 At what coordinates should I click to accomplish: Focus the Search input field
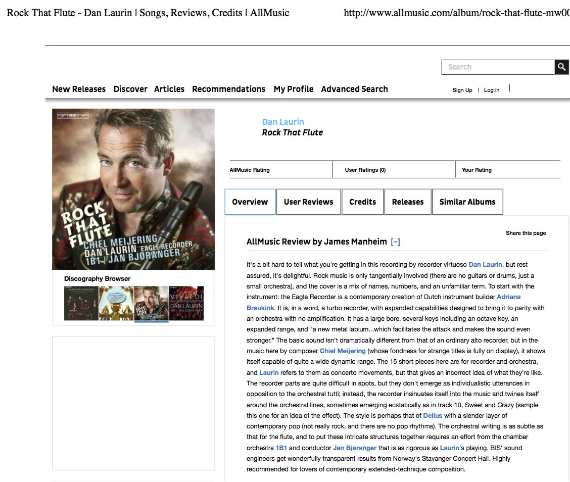498,67
